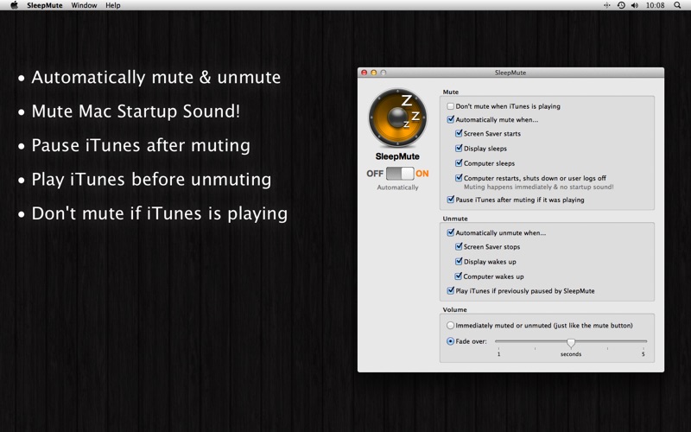
Task: Close the SleepMute window with red button
Action: (364, 73)
